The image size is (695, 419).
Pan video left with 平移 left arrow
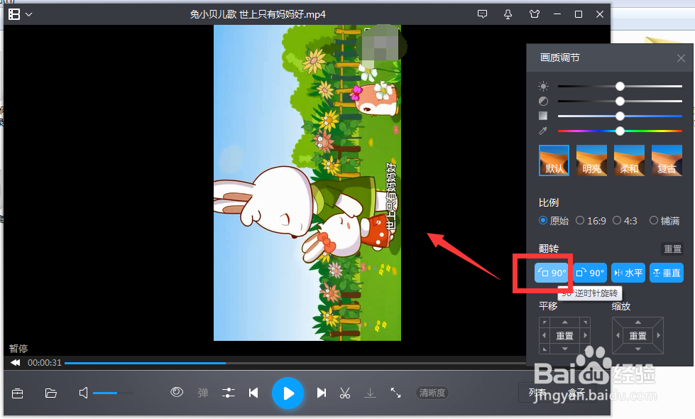point(544,336)
